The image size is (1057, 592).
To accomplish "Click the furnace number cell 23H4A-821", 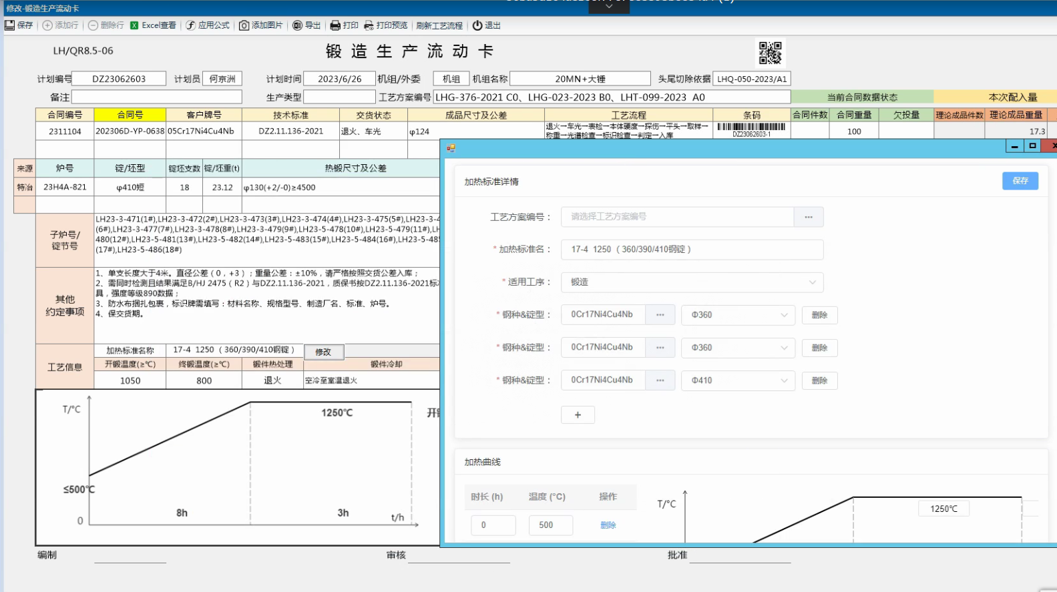I will pyautogui.click(x=65, y=188).
